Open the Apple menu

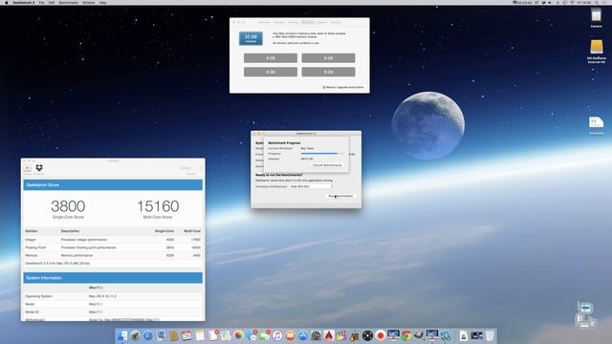point(7,2)
